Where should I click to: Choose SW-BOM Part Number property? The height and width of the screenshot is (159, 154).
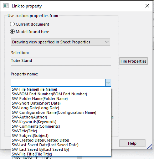coord(61,94)
